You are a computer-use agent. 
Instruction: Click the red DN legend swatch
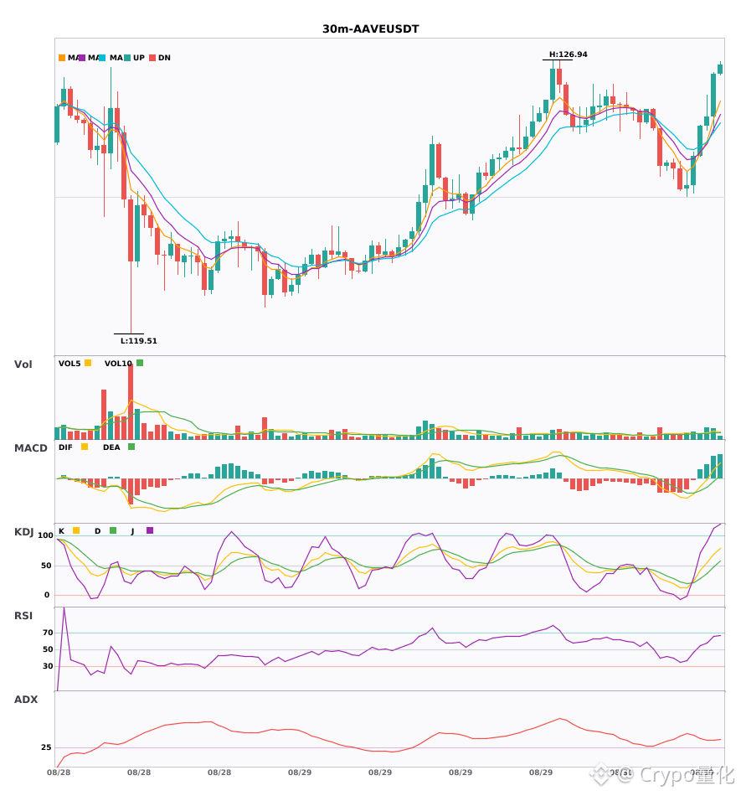152,58
